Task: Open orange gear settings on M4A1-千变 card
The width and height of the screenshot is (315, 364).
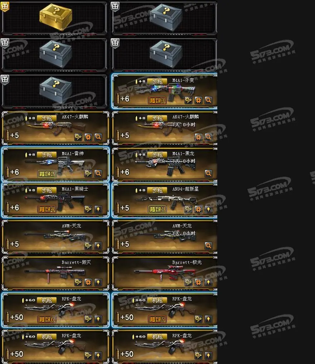Action: 198,100
